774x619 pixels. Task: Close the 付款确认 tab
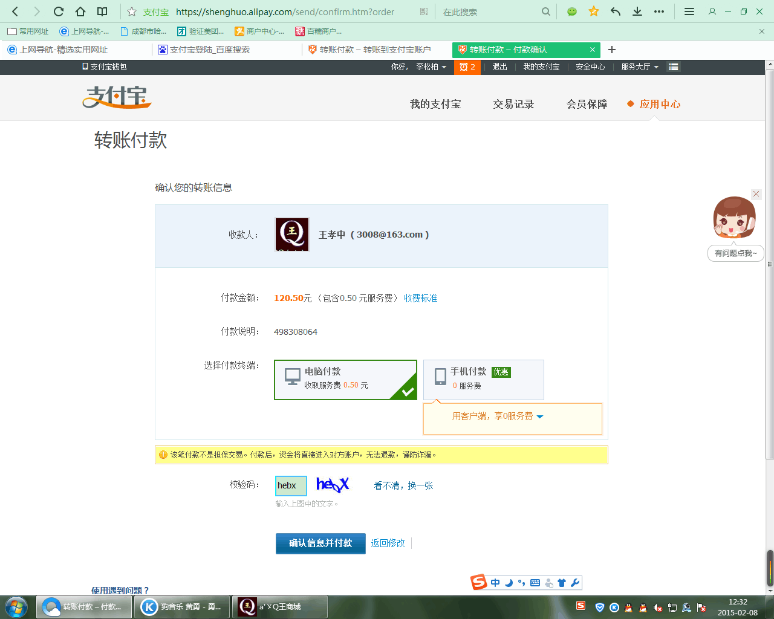pyautogui.click(x=593, y=50)
